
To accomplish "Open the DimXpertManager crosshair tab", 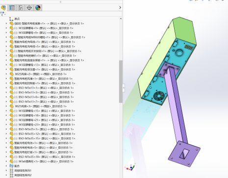I will point(29,8).
